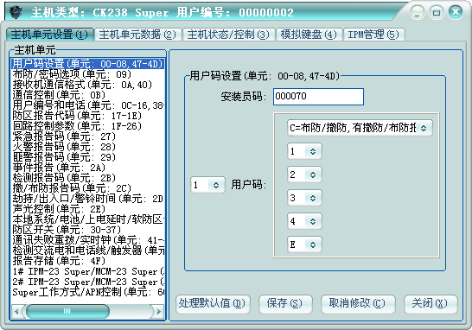Screen dimensions: 472x330
Task: Select 紧急报告码 (单元: 27) item
Action: (87, 136)
